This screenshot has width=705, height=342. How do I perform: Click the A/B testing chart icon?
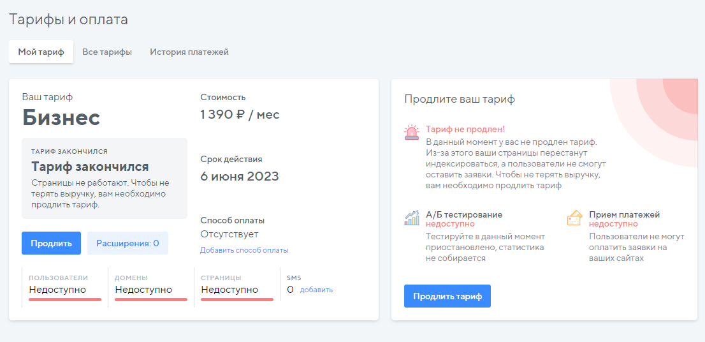click(412, 218)
